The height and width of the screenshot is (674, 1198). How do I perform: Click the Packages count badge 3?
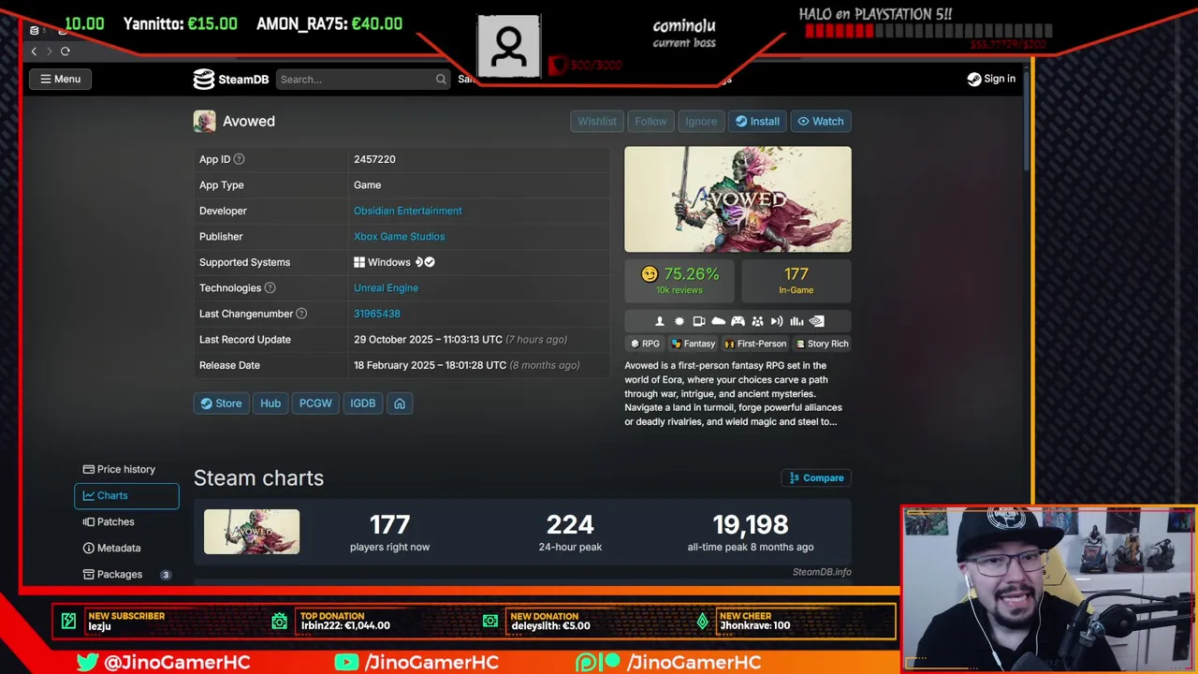(166, 575)
